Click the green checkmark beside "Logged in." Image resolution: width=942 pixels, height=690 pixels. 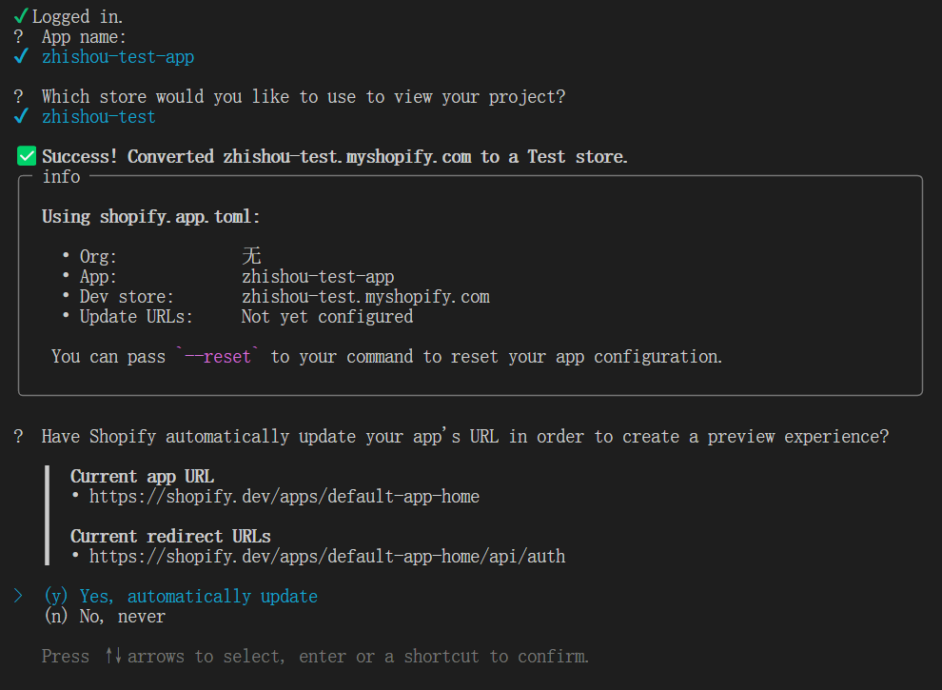point(21,15)
